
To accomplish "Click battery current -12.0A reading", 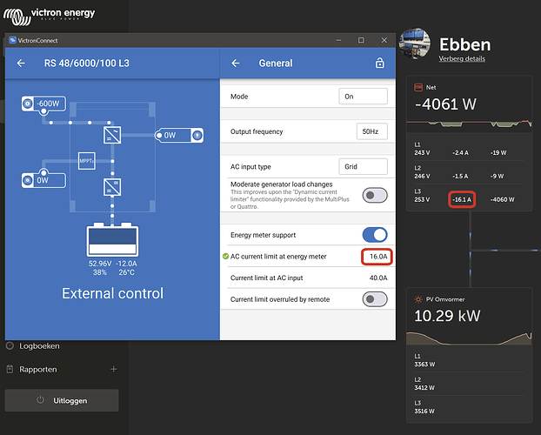I will point(126,264).
